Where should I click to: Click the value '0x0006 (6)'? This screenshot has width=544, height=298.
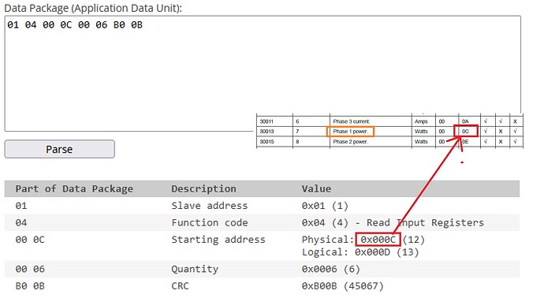click(x=330, y=269)
